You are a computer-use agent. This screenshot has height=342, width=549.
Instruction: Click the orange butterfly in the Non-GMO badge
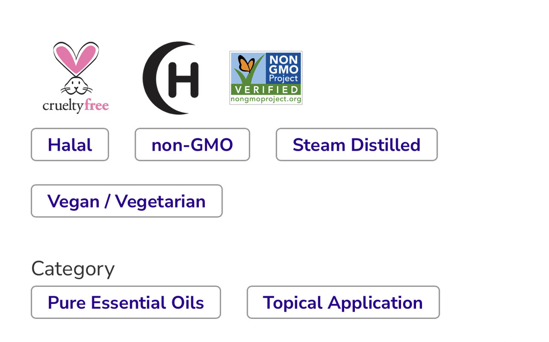pos(246,64)
